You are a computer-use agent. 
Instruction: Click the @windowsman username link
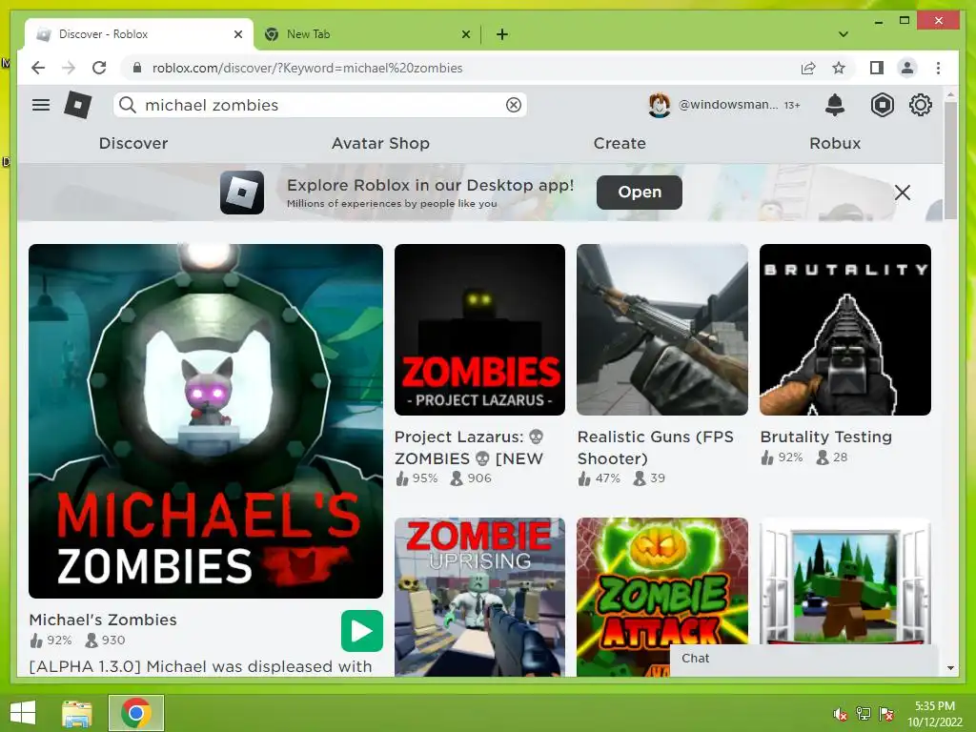coord(727,105)
